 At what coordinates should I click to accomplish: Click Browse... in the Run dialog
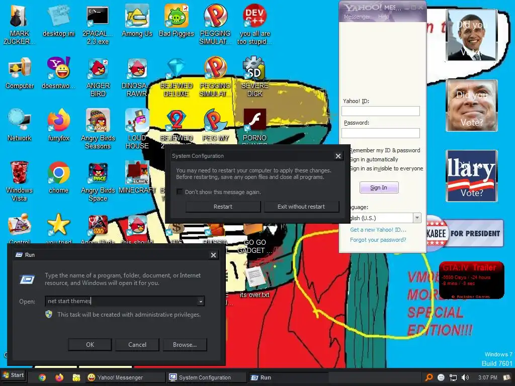[185, 345]
